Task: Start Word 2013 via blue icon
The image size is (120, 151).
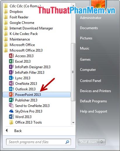Action: point(11,117)
